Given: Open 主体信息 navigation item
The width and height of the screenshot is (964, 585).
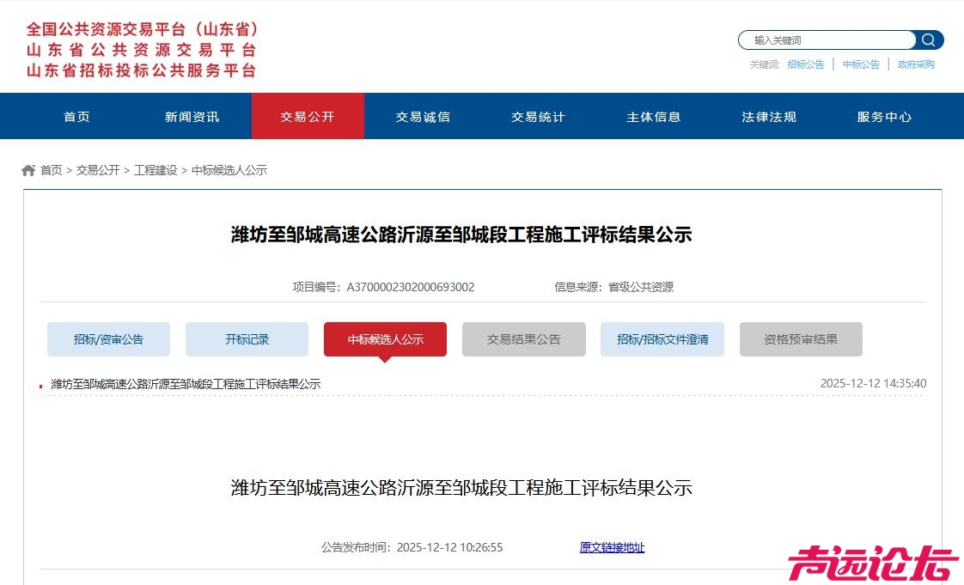Looking at the screenshot, I should click(654, 117).
